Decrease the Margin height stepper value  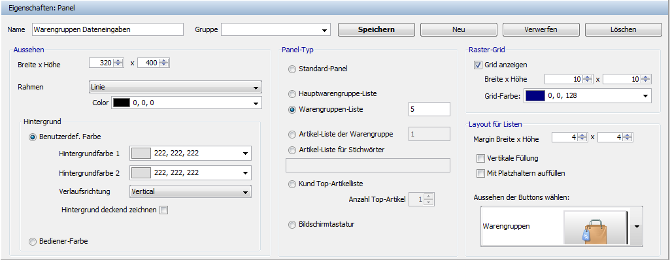point(628,140)
